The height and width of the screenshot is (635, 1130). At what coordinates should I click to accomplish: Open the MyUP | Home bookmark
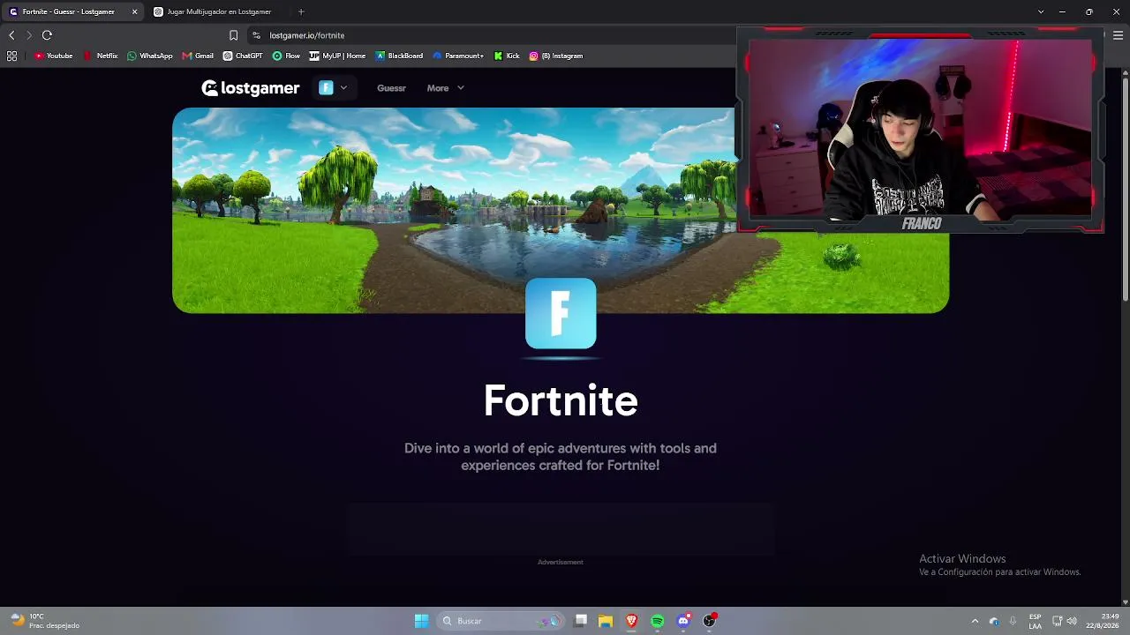(337, 56)
